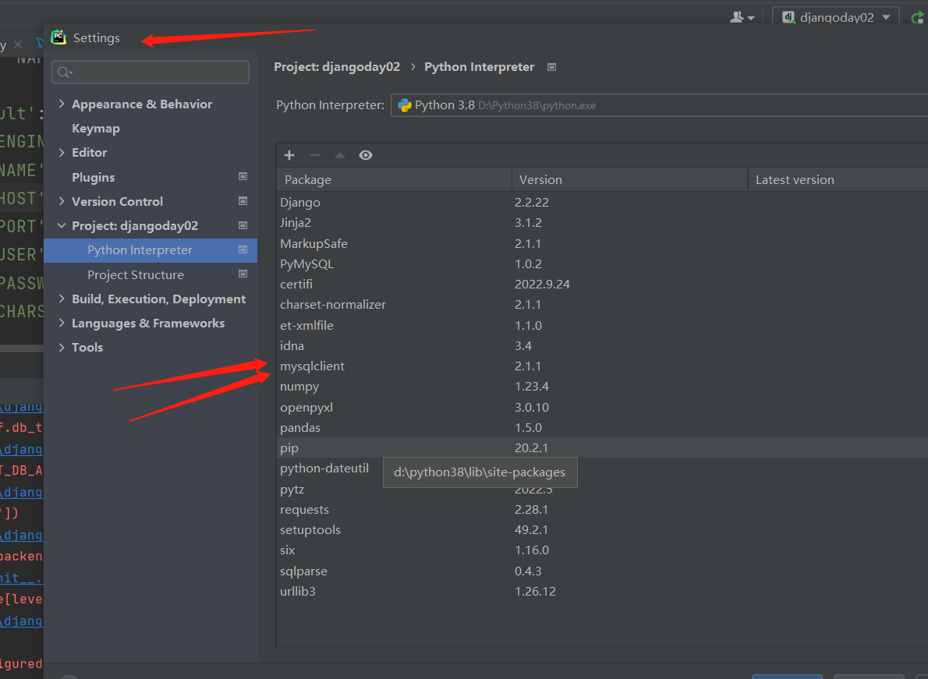Screen dimensions: 928x679
Task: Select the setuptools package row
Action: point(603,530)
